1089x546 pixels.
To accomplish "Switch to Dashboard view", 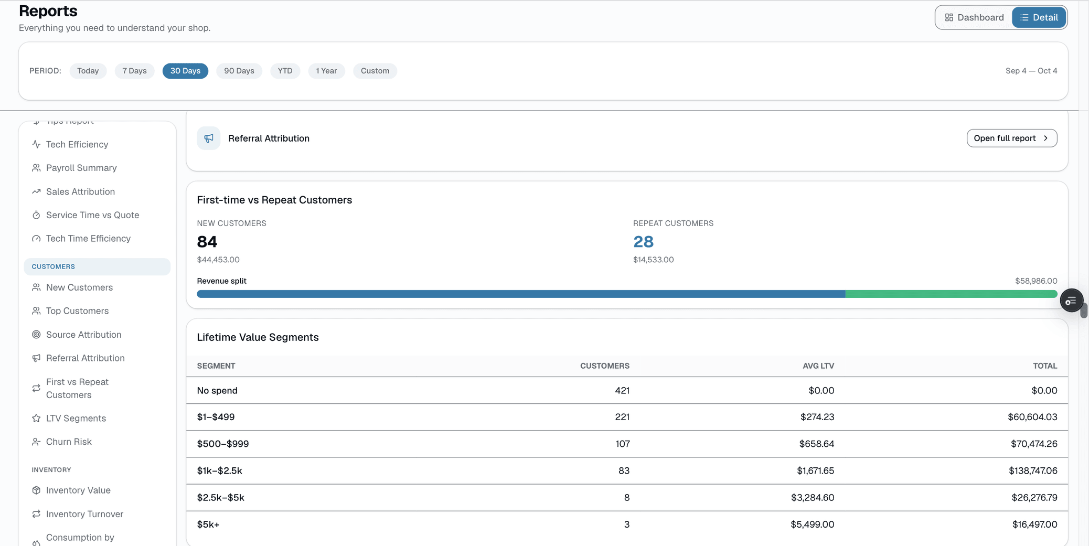I will tap(974, 17).
